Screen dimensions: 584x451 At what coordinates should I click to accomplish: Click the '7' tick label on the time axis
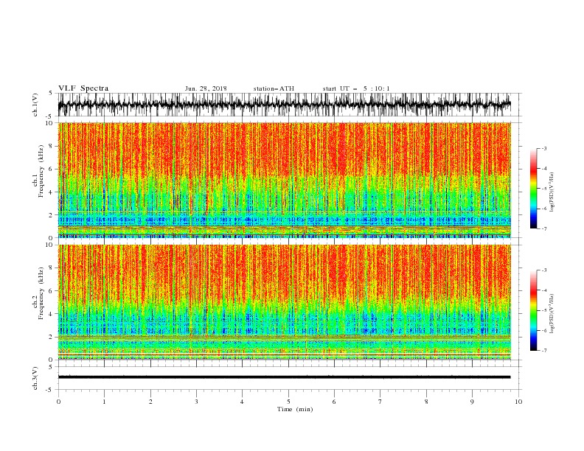380,402
